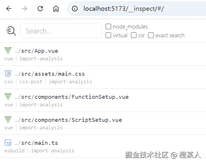
Task: Focus the Search input field
Action: [61, 31]
